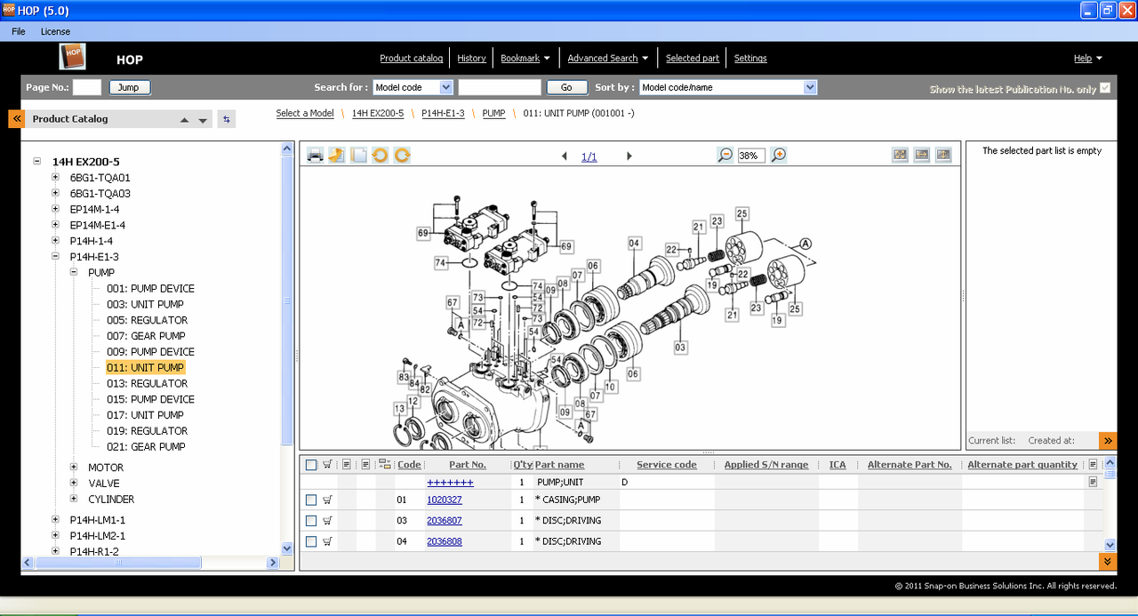Check the box for part 2036808 row
This screenshot has height=616, width=1138.
coord(311,541)
